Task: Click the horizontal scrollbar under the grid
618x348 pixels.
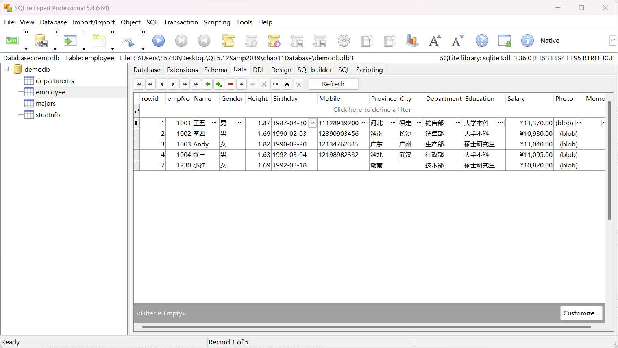Action: (x=366, y=327)
